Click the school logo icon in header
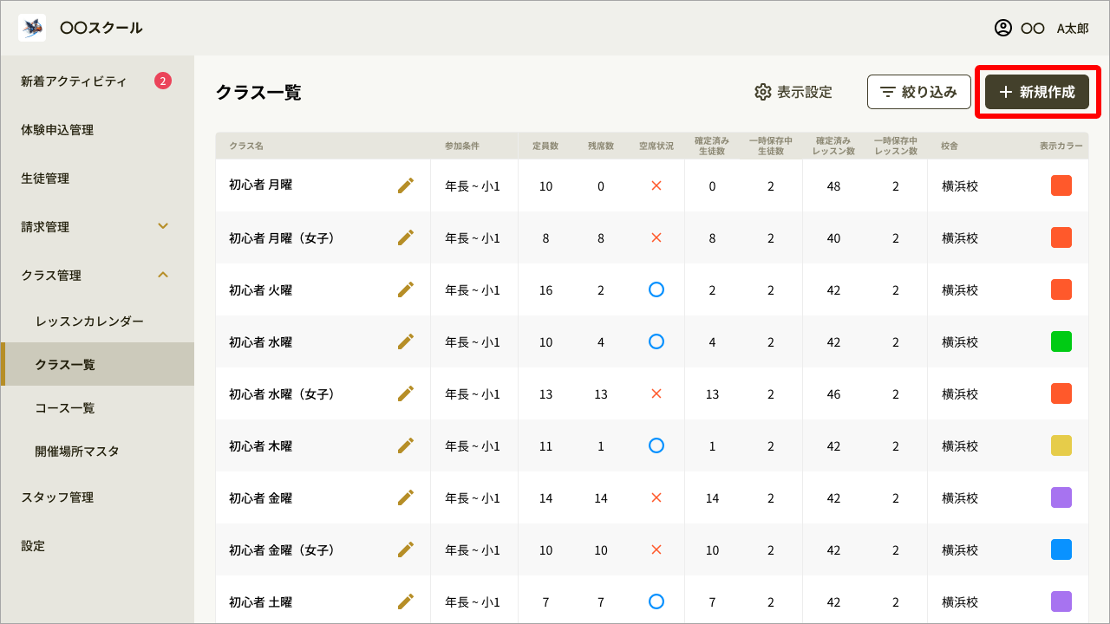The height and width of the screenshot is (624, 1110). 32,28
